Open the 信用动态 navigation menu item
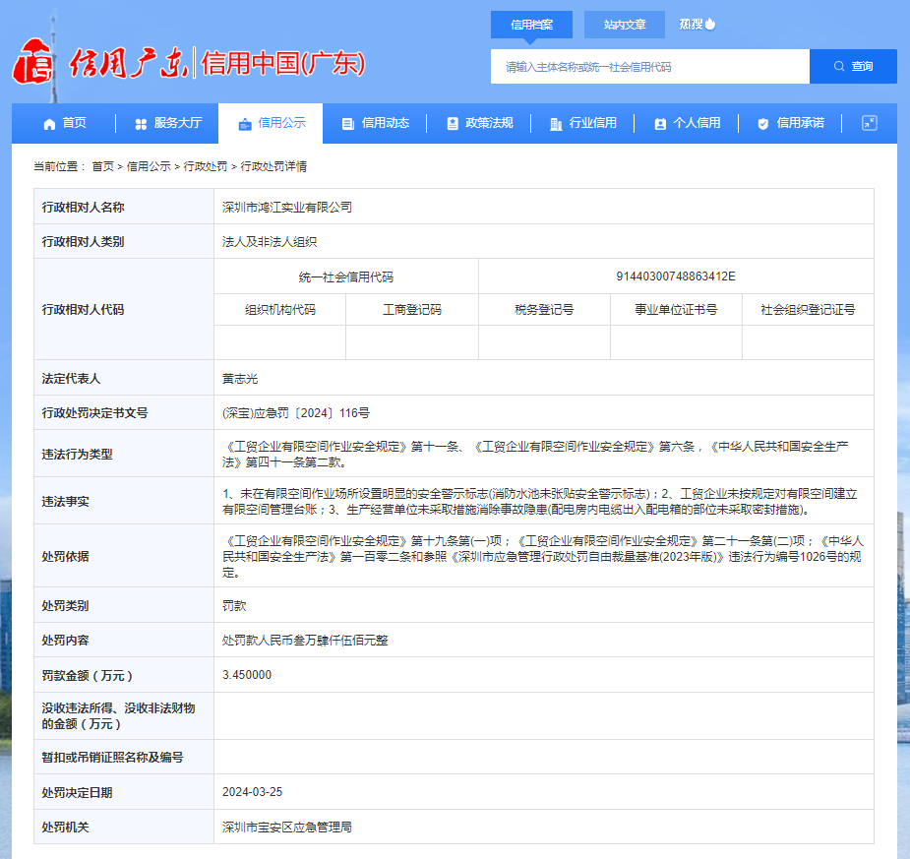 click(376, 123)
